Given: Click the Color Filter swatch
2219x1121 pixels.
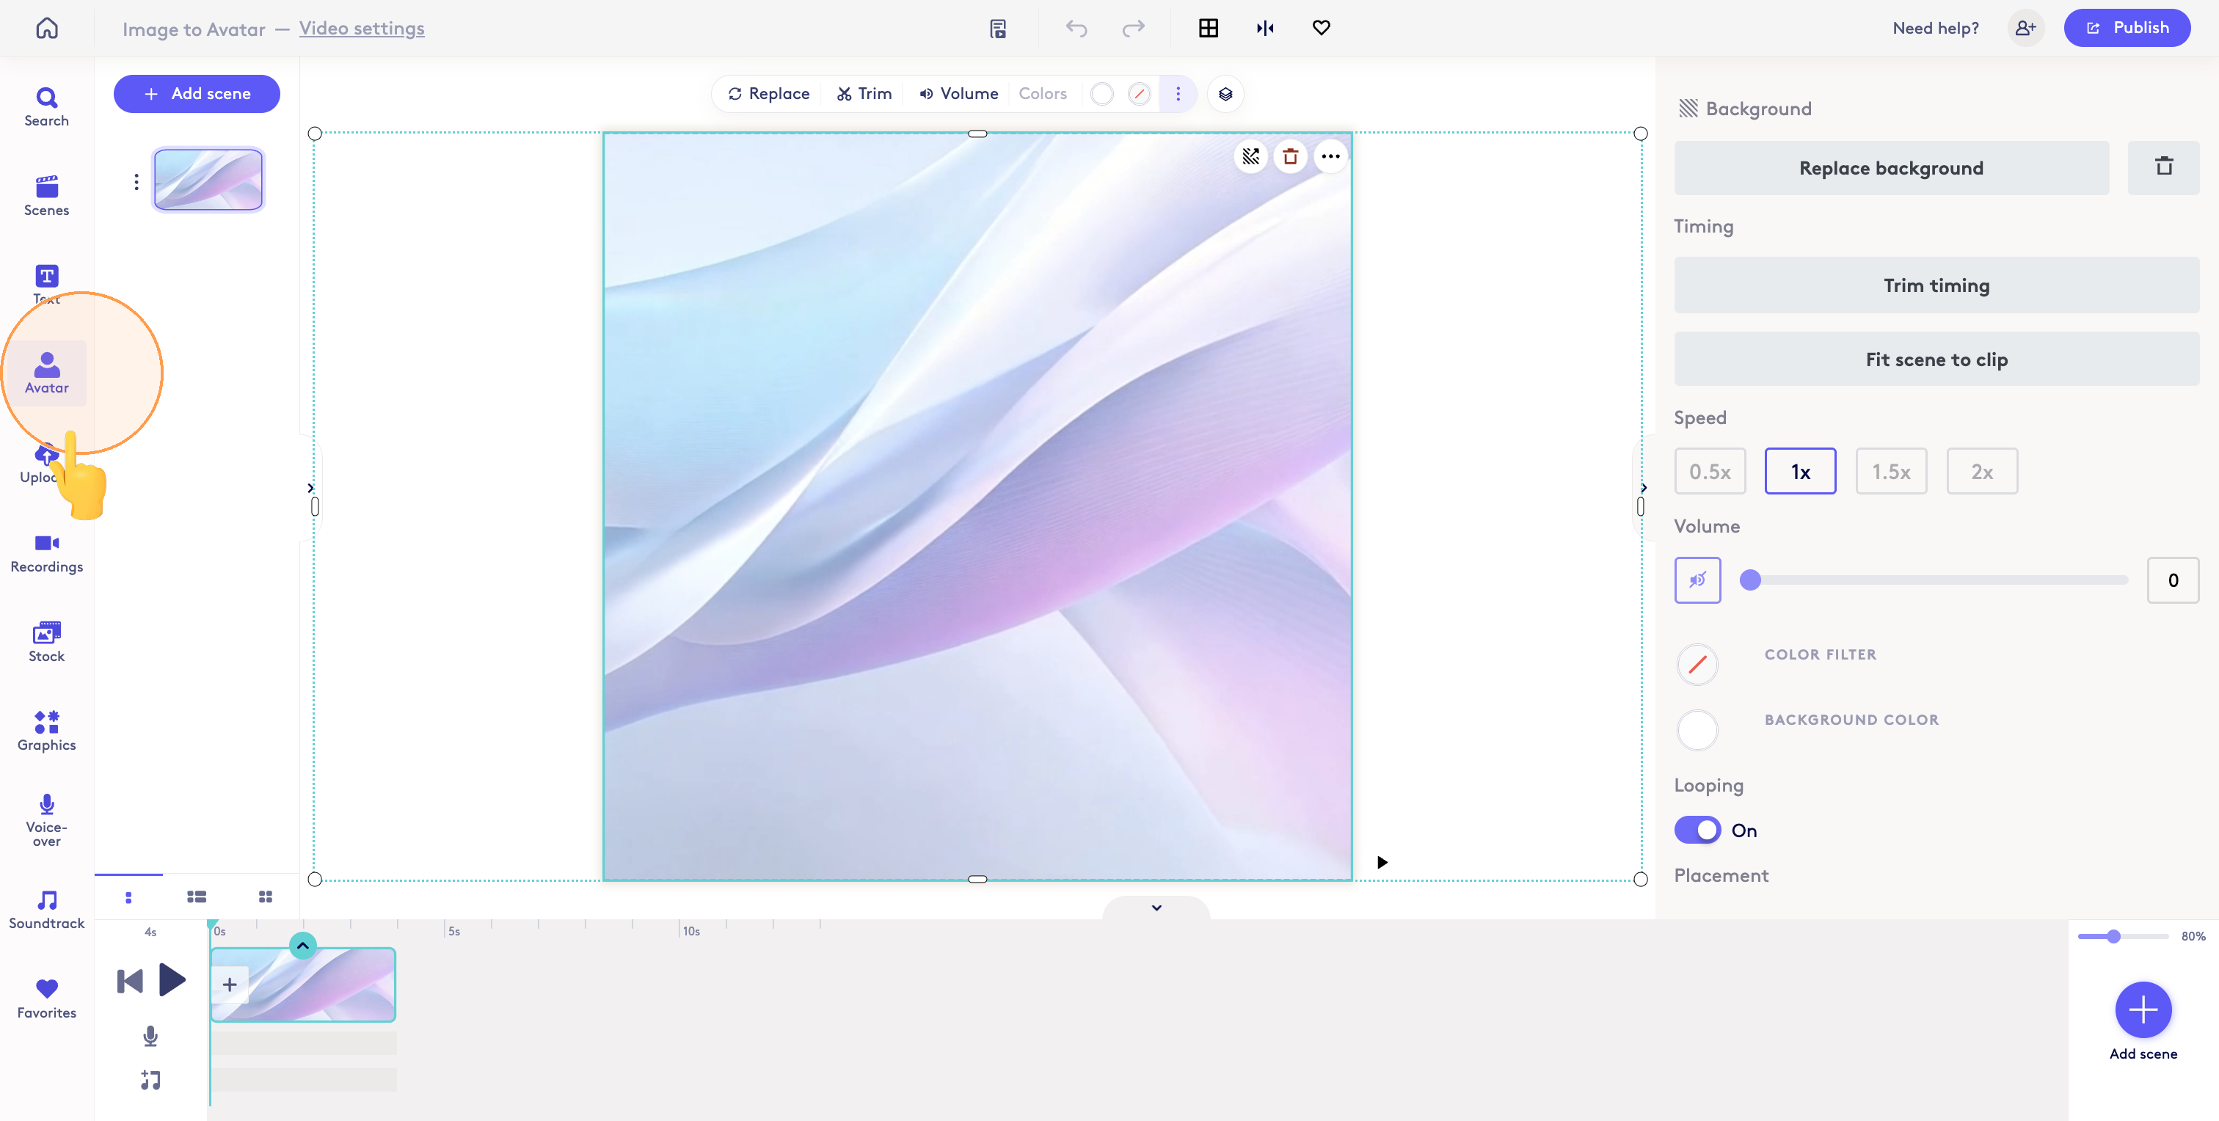Looking at the screenshot, I should coord(1697,664).
